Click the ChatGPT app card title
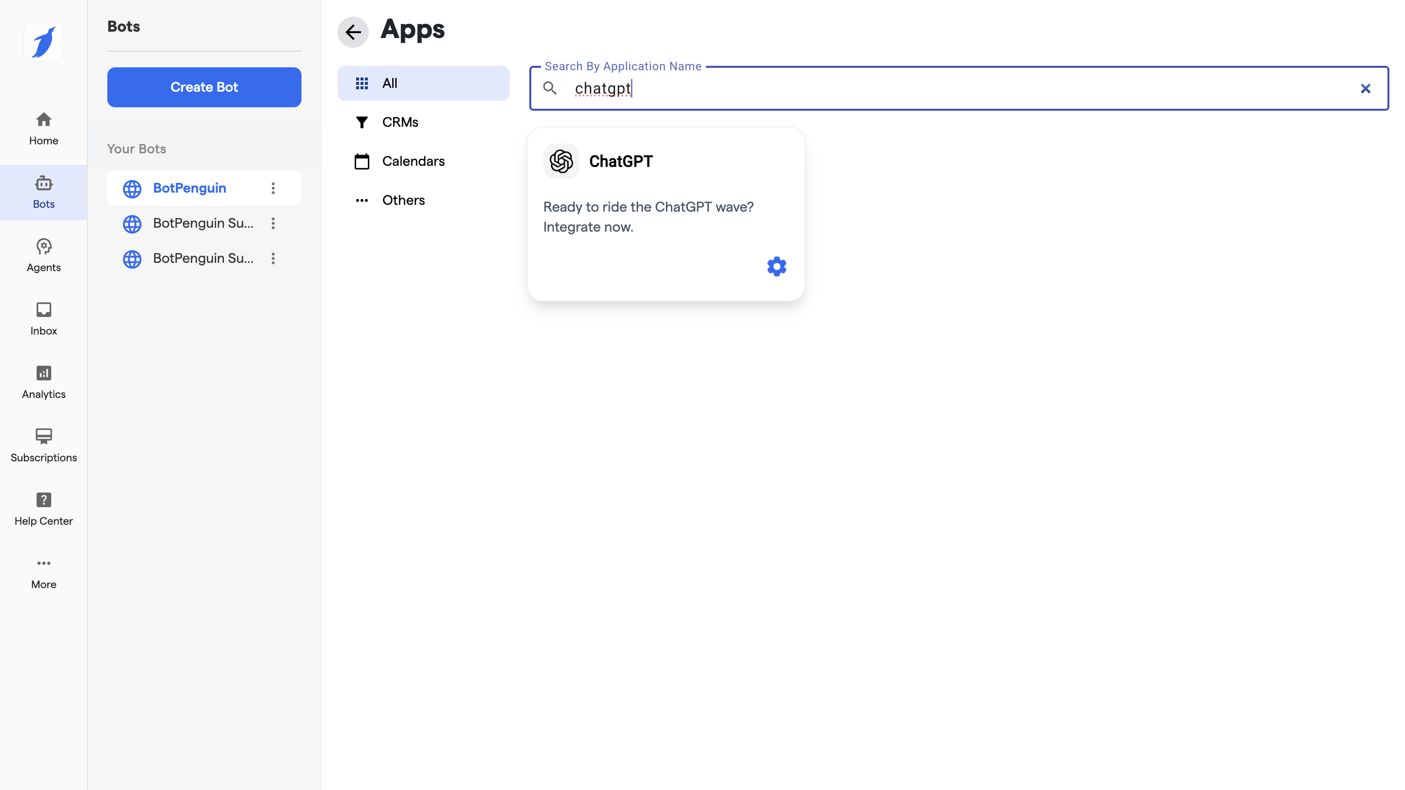Viewport: 1405px width, 790px height. (x=621, y=161)
